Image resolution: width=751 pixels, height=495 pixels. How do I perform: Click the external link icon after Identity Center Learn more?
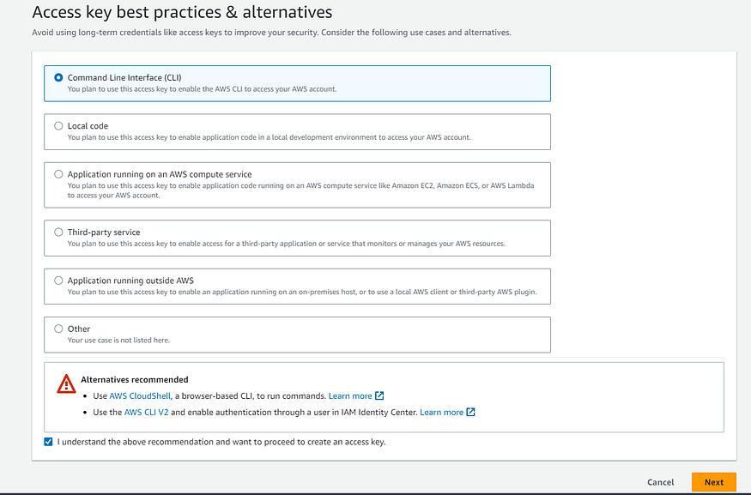point(471,412)
